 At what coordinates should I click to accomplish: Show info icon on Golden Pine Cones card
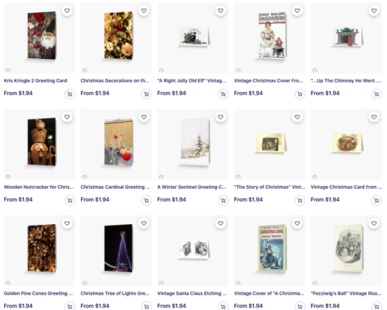click(8, 283)
